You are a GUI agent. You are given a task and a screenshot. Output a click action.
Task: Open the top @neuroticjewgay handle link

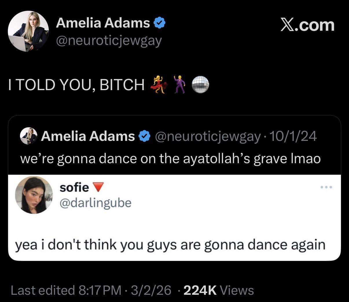coord(109,41)
